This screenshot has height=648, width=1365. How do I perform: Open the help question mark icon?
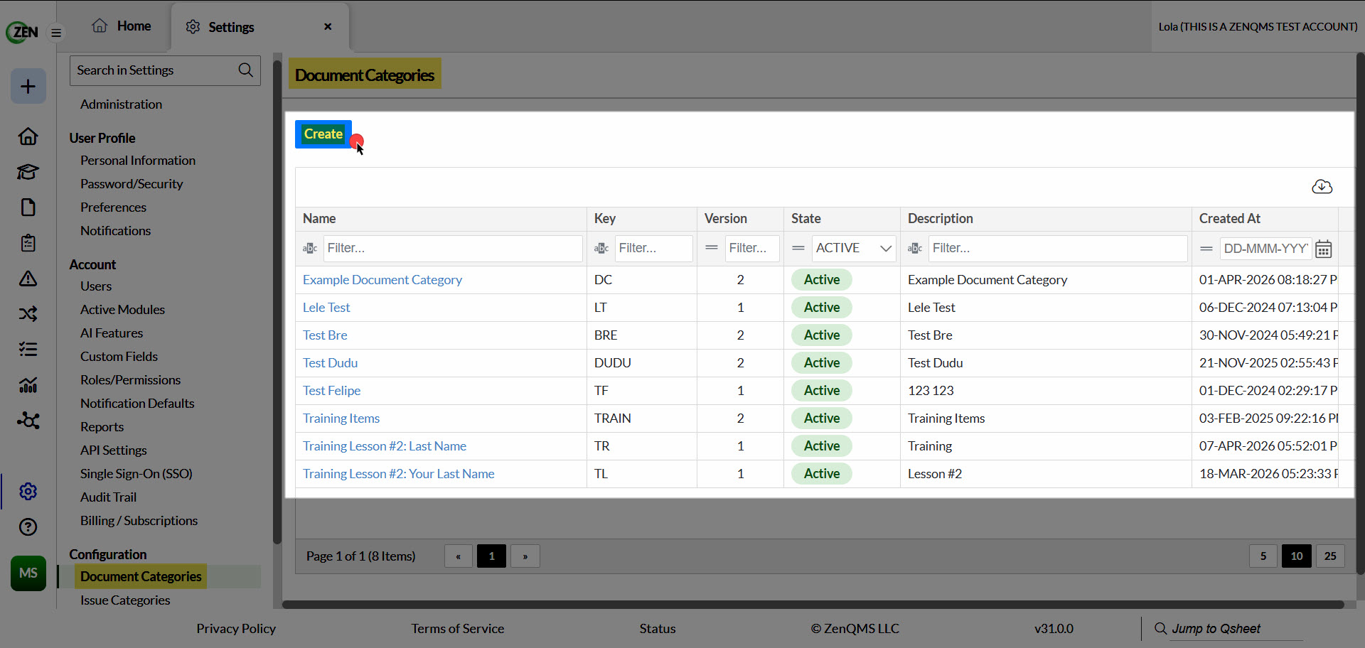(x=28, y=527)
